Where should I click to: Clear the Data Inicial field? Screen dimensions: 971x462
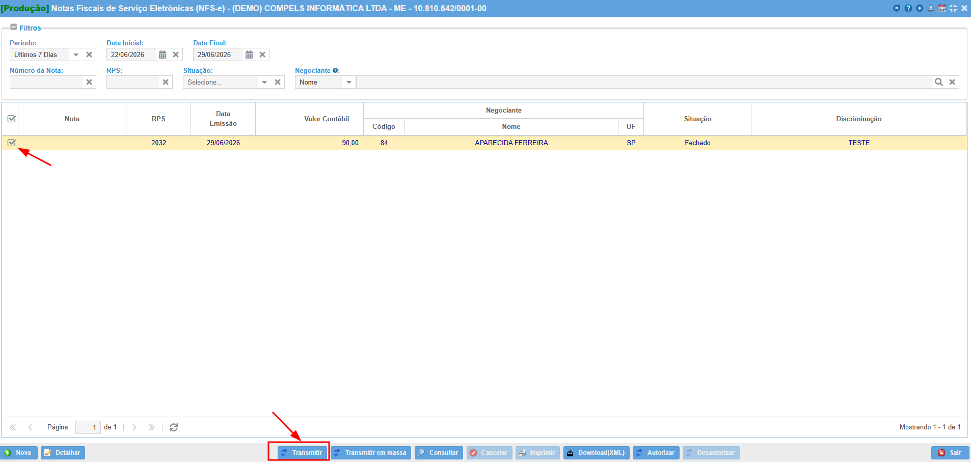click(x=176, y=55)
